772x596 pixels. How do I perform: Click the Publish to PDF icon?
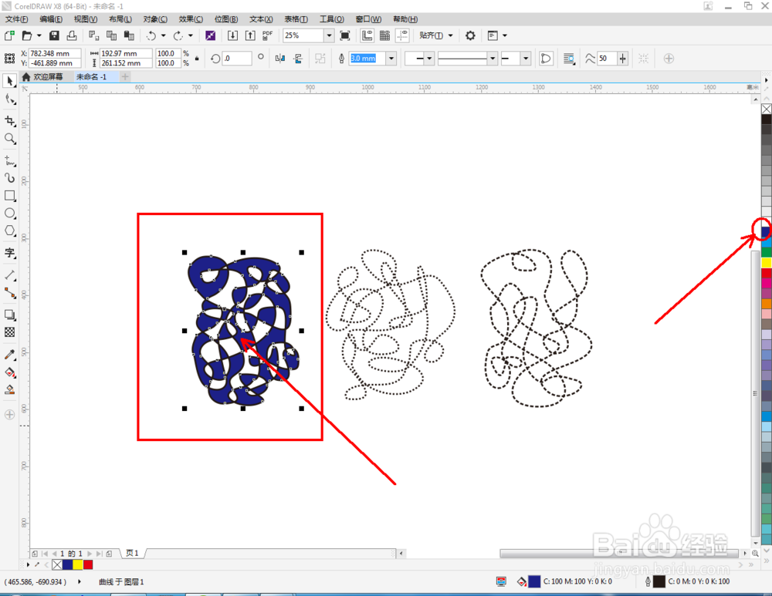pos(267,35)
